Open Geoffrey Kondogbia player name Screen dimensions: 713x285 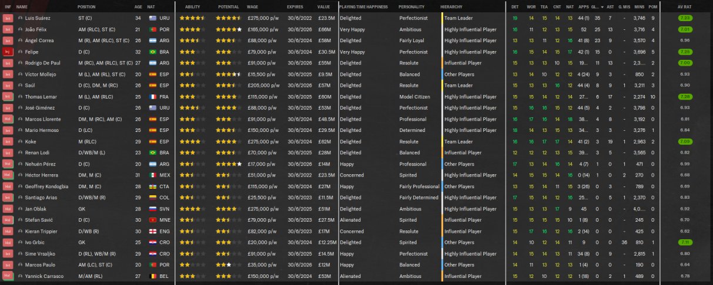click(x=47, y=186)
